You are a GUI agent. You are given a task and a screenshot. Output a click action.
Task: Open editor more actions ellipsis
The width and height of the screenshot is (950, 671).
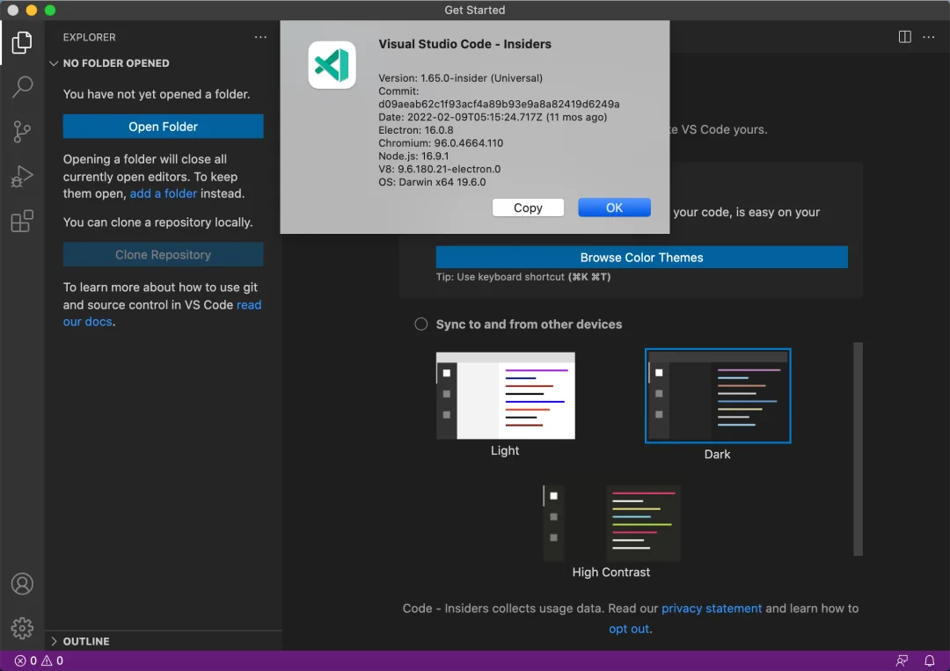(928, 37)
